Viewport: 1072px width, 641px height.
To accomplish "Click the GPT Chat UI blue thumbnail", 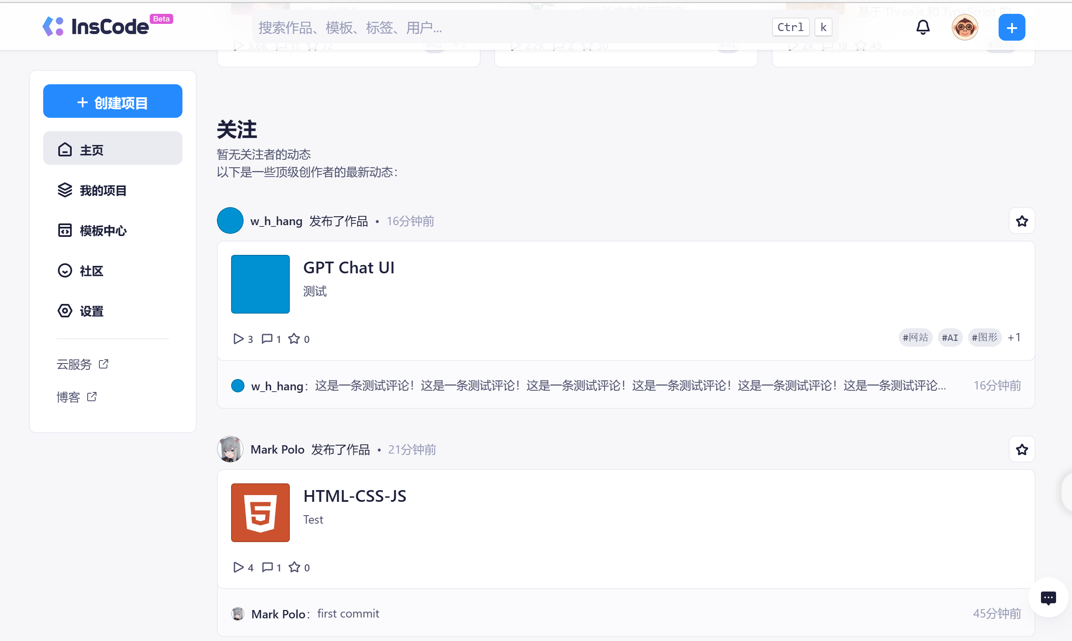I will (x=260, y=284).
